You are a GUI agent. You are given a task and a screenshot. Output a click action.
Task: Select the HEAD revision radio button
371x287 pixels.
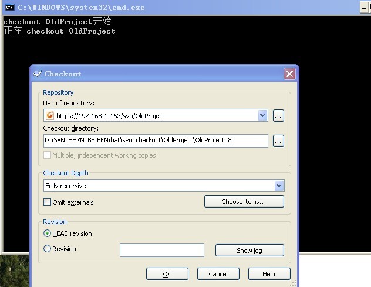[x=48, y=233]
